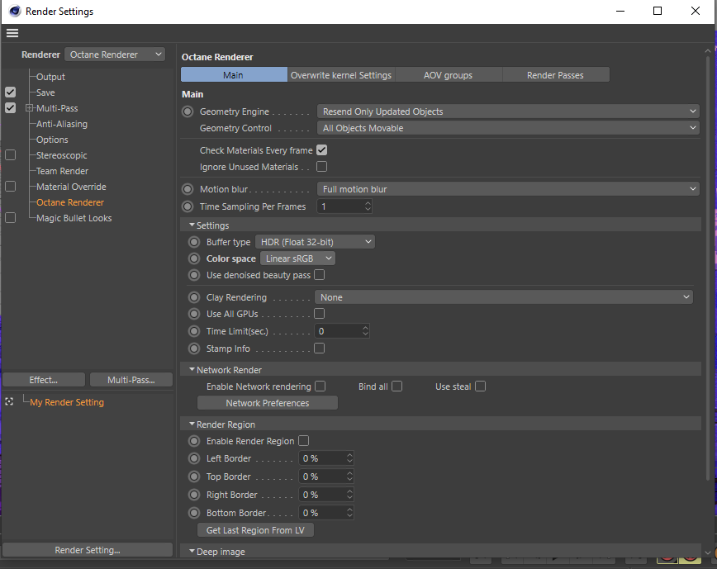Enable the Magic Bullet Looks checkbox
This screenshot has height=569, width=717.
(10, 218)
